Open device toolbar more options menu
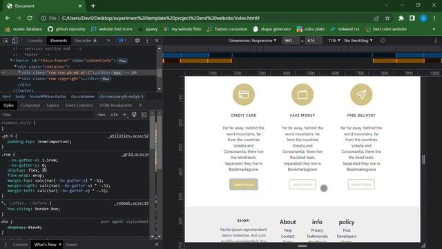 (x=436, y=41)
